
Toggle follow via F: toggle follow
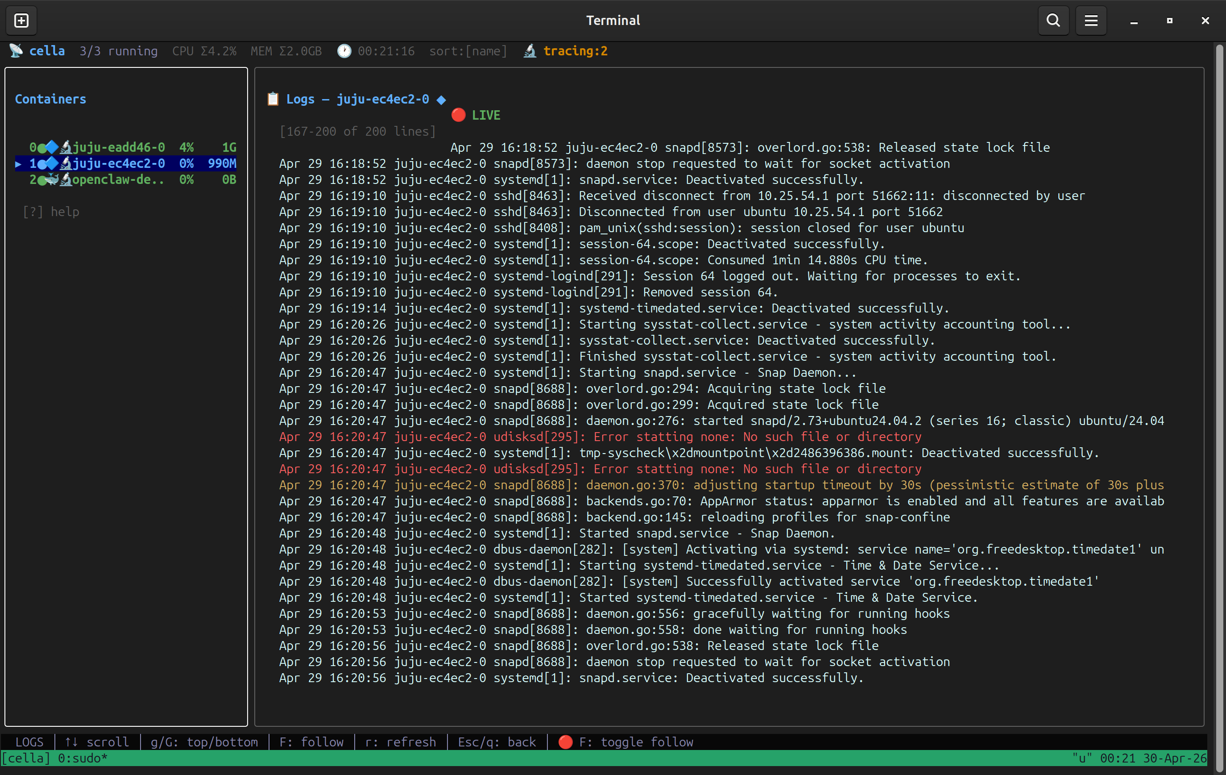[x=636, y=742]
